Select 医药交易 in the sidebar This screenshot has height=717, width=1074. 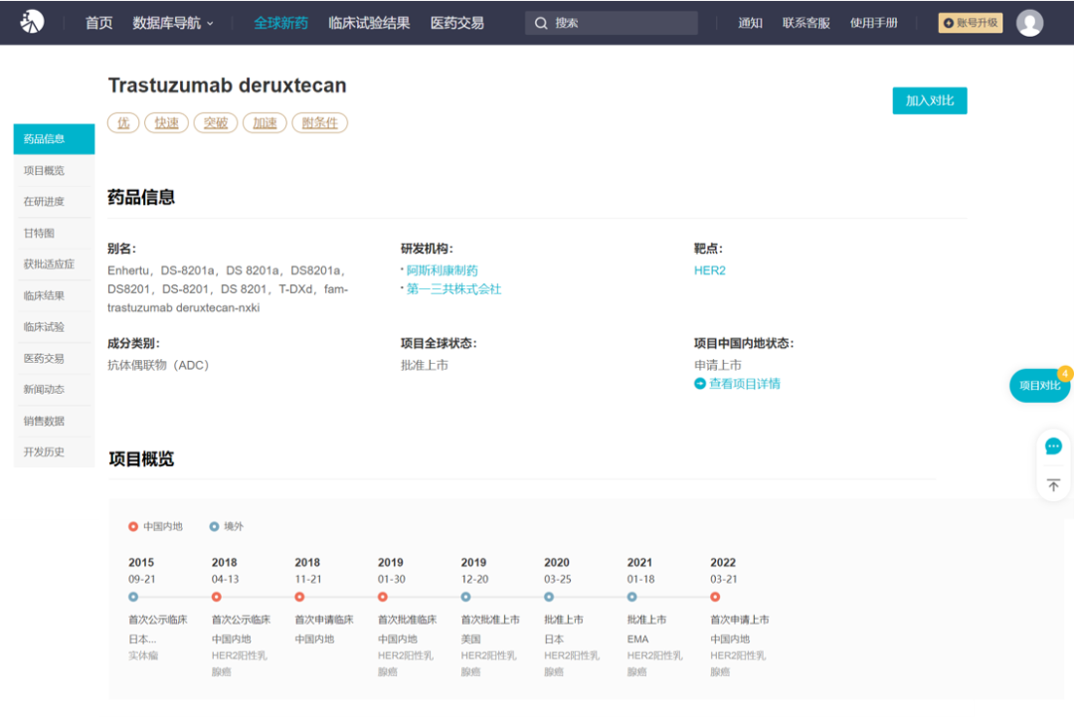click(54, 358)
